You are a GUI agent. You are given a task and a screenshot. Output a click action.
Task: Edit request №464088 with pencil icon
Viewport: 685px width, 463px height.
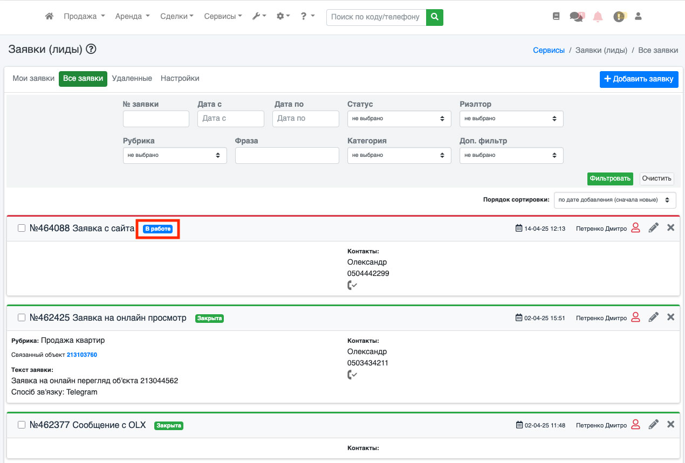point(653,228)
